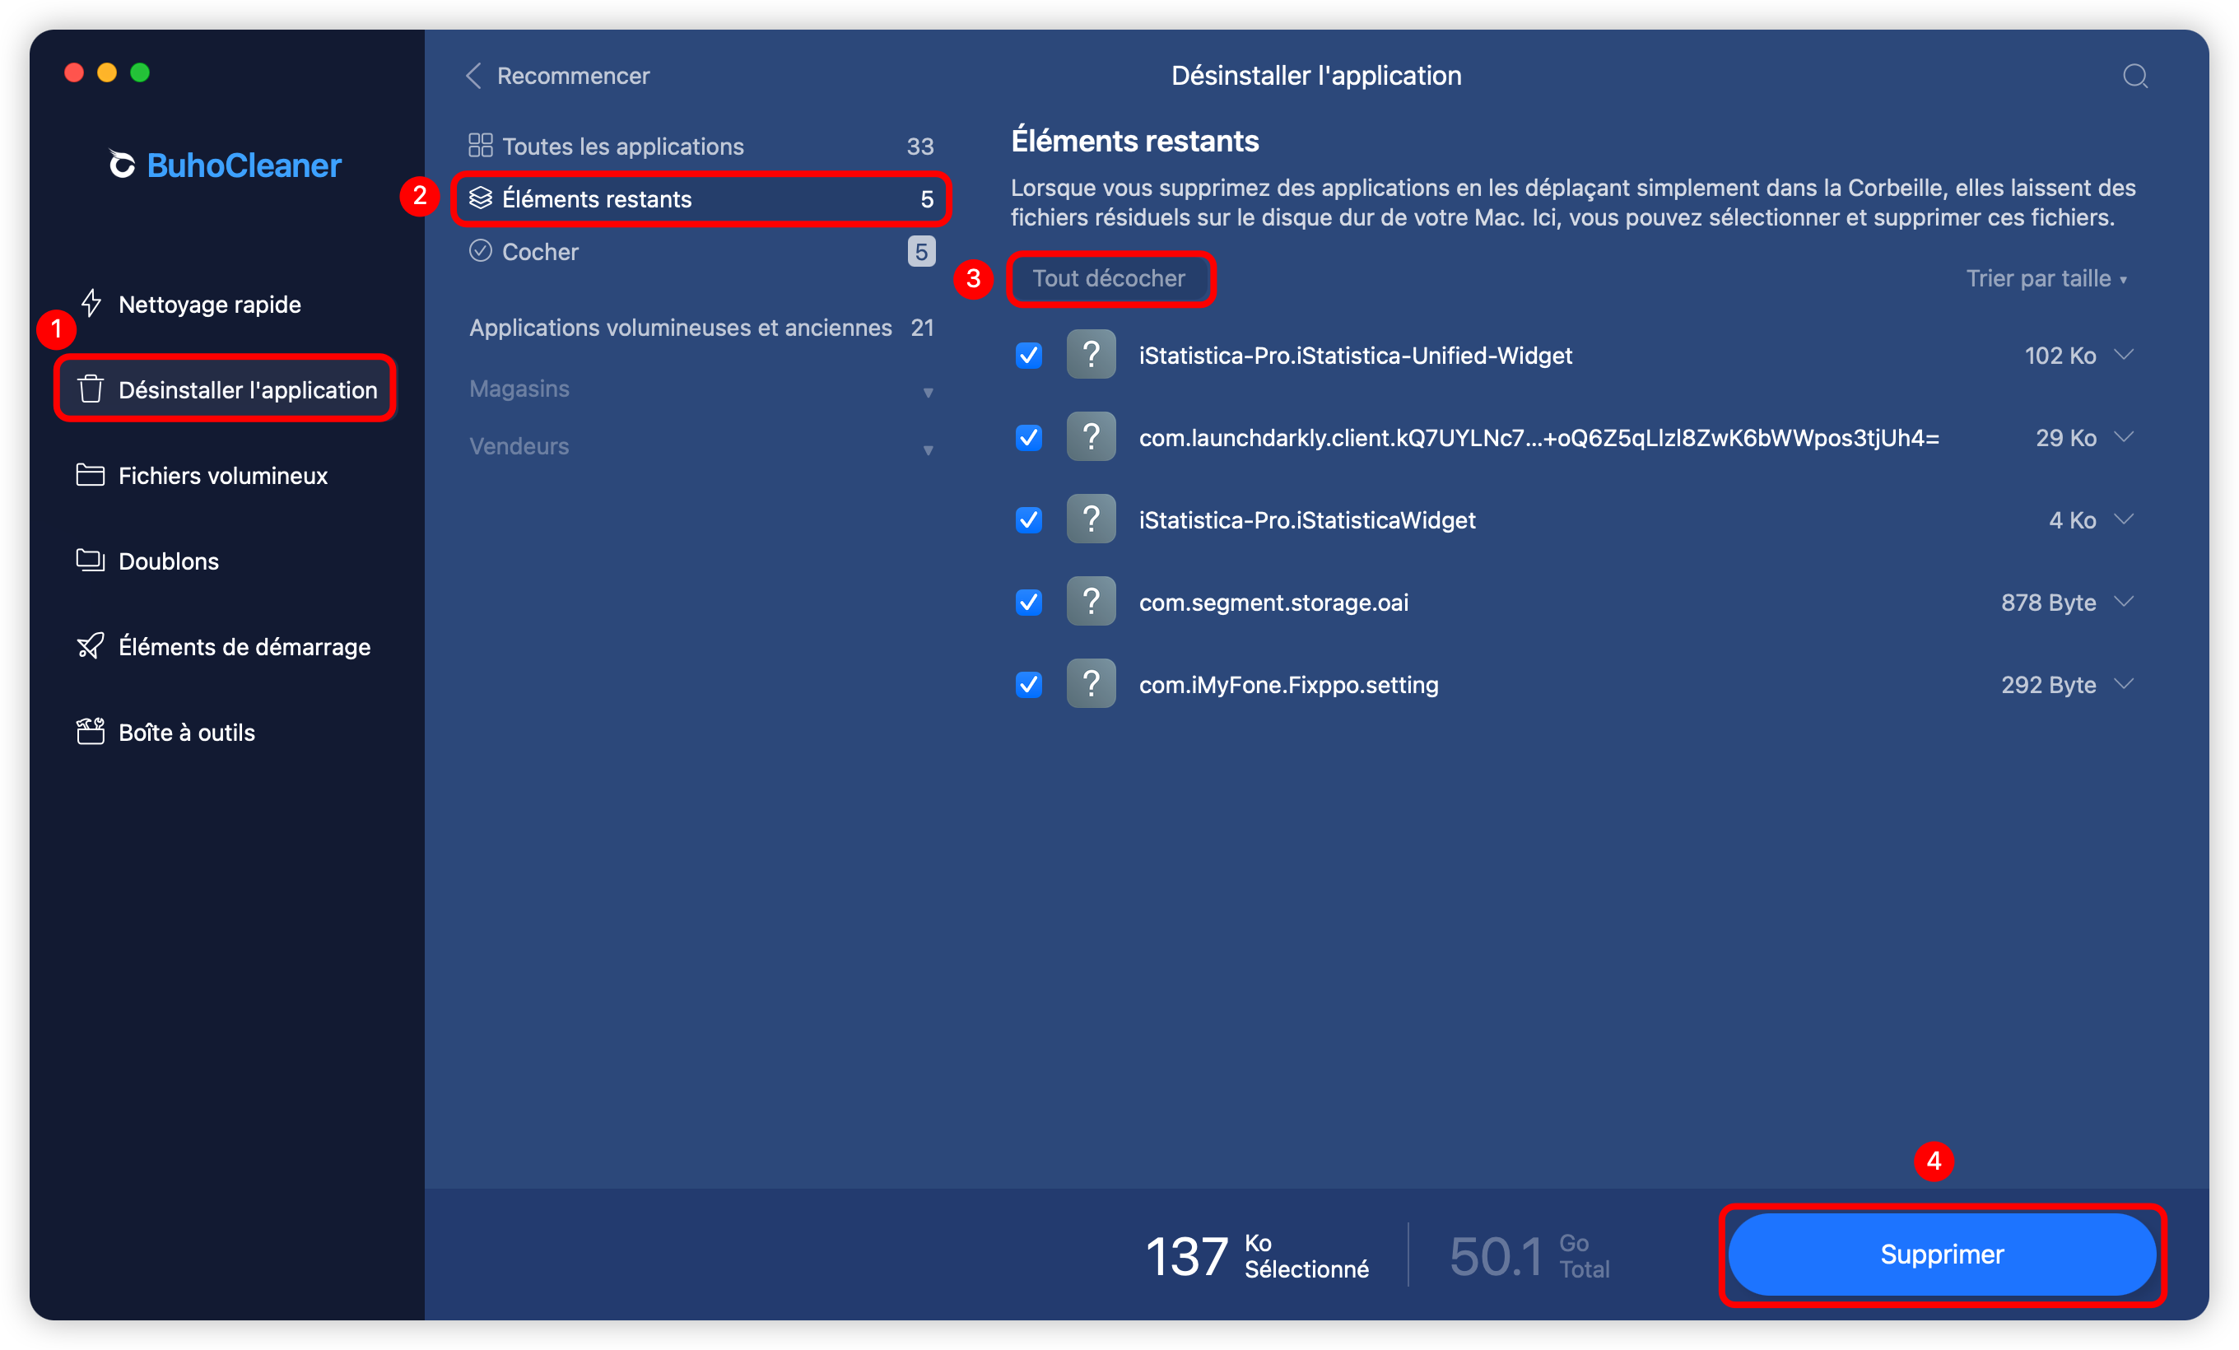Click the question-mark icon of com.segment.storage.oai

[x=1091, y=602]
